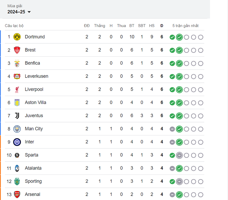Click the Man City crest icon
The width and height of the screenshot is (228, 200).
pyautogui.click(x=17, y=129)
